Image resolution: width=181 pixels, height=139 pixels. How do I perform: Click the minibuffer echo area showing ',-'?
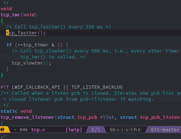3,136
